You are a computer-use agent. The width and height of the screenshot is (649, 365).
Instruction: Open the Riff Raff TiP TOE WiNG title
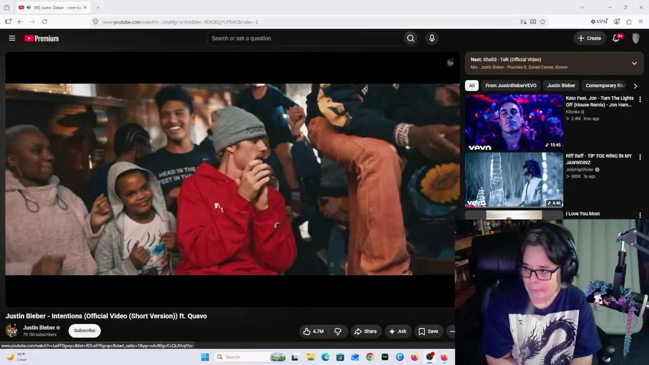[x=599, y=159]
